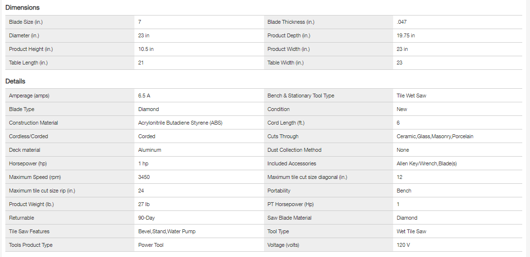Select the Dust Collection Method label
Image resolution: width=530 pixels, height=257 pixels.
tap(294, 150)
